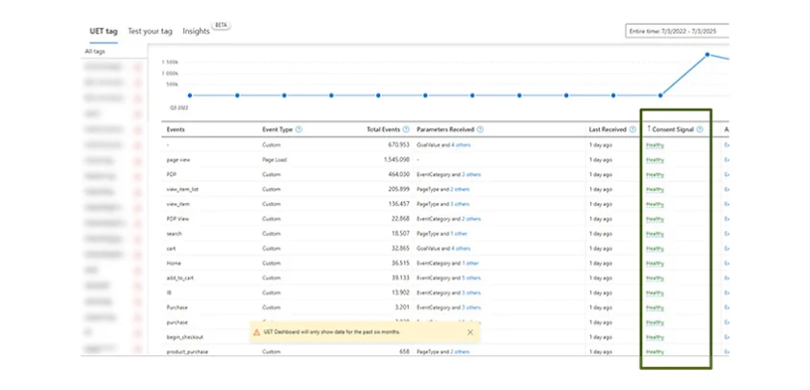Image resolution: width=810 pixels, height=390 pixels.
Task: Switch to the Test your tag tab
Action: click(149, 31)
